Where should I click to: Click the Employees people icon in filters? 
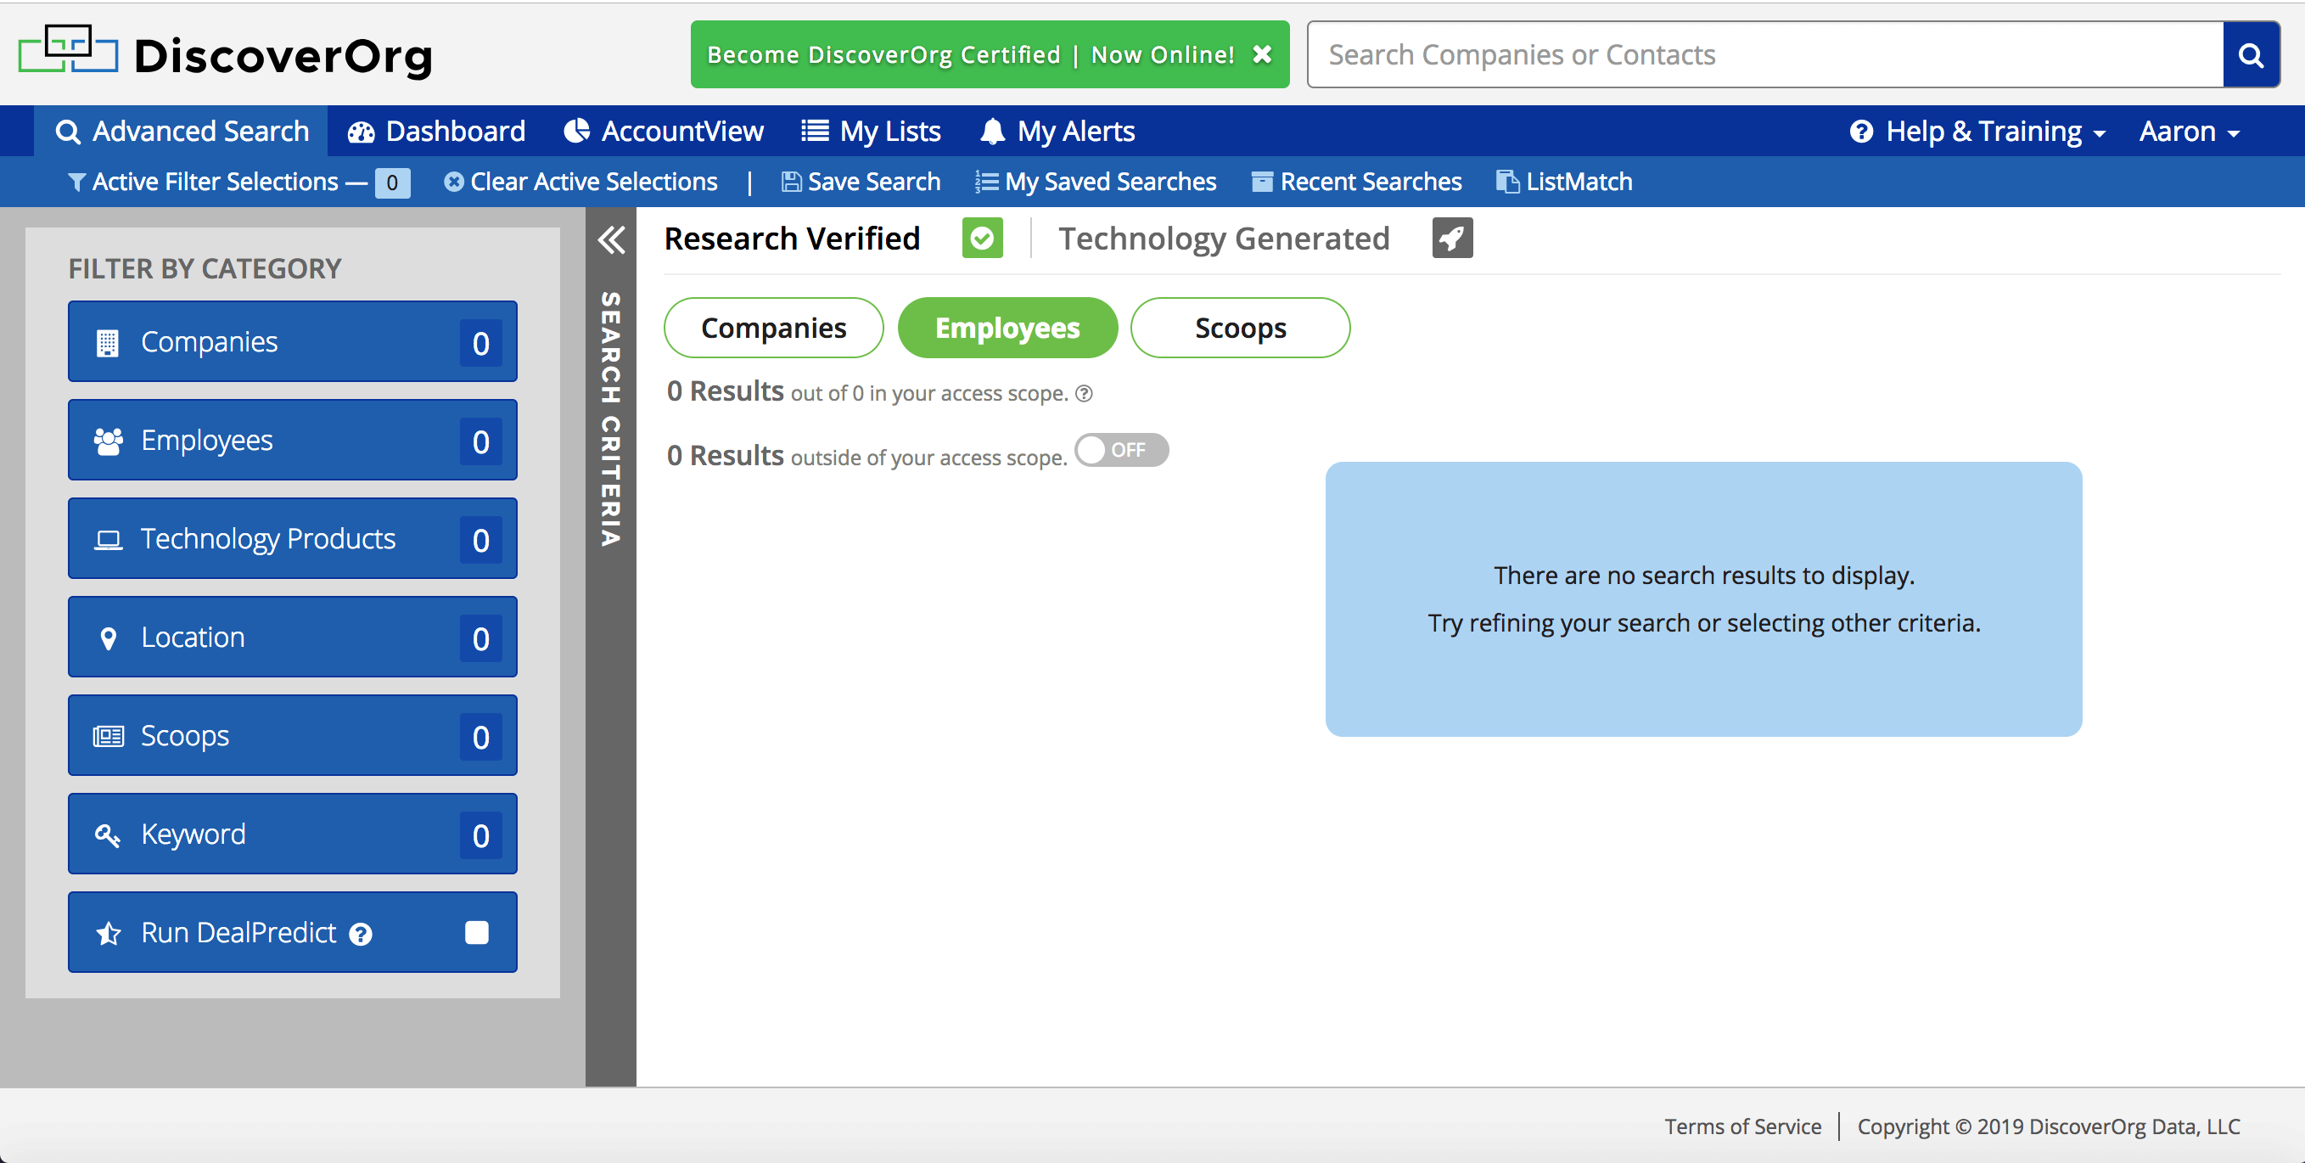(109, 441)
